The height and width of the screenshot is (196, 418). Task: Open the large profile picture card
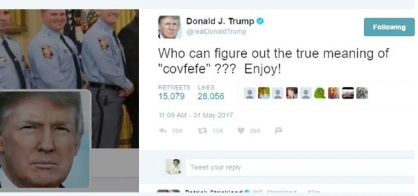tap(45, 139)
